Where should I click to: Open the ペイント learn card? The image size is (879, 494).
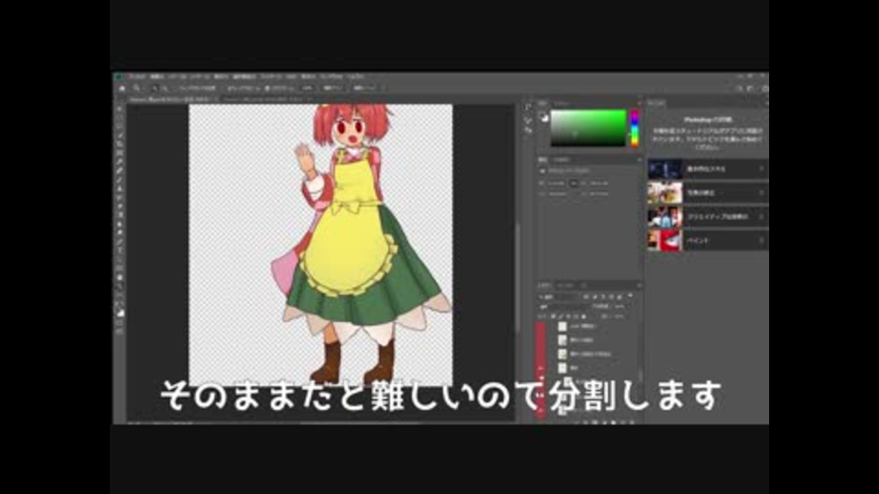tap(708, 241)
